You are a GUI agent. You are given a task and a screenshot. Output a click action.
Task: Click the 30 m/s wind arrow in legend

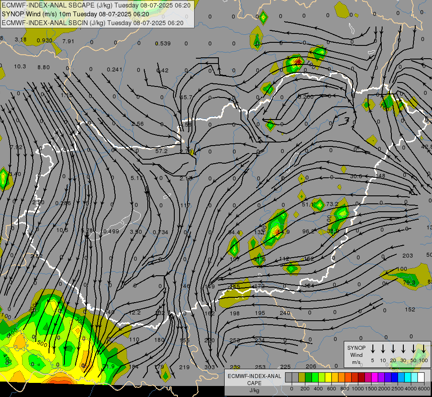point(403,349)
